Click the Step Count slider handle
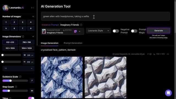Screen dimensions: 176x99 click(x=9, y=91)
